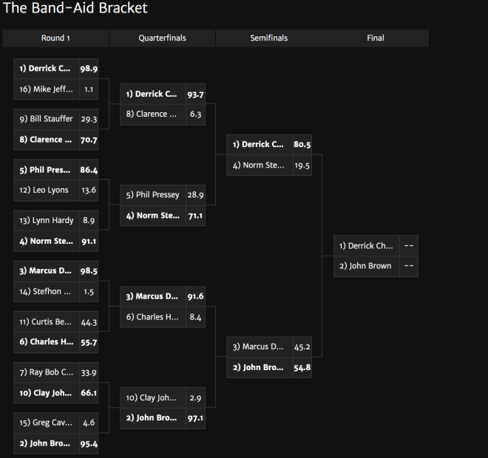
Task: Vote 2) John Brown in the Final
Action: pos(376,266)
